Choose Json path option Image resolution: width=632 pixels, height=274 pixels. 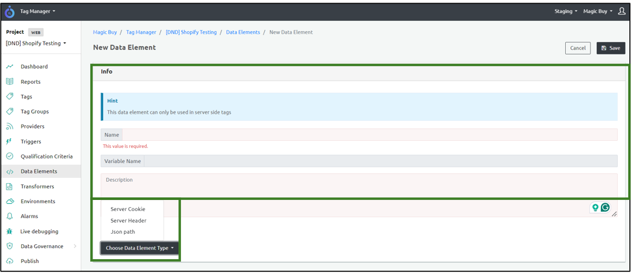click(x=123, y=232)
